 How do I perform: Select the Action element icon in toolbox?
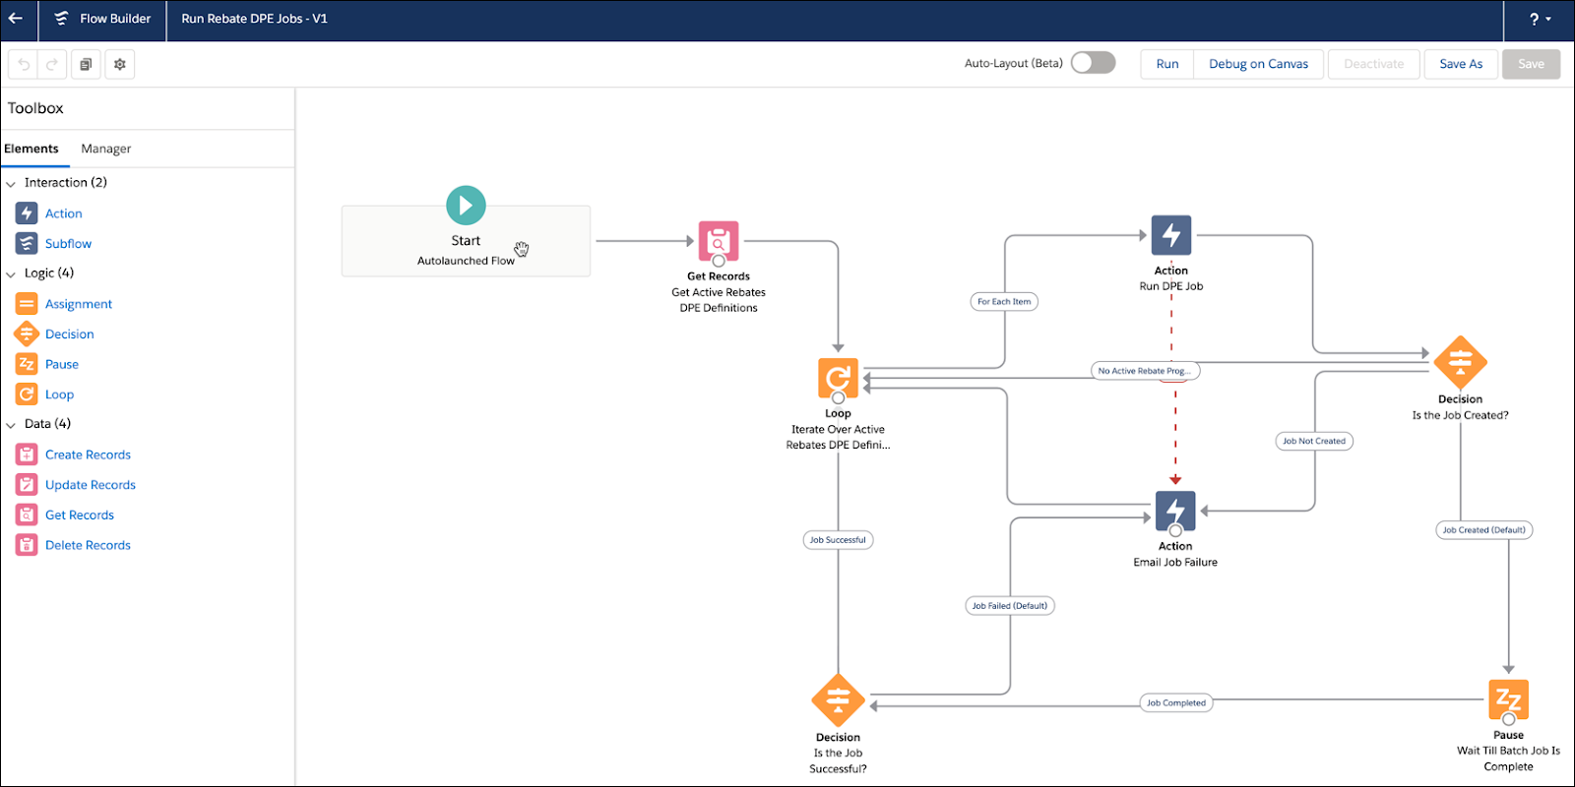27,213
